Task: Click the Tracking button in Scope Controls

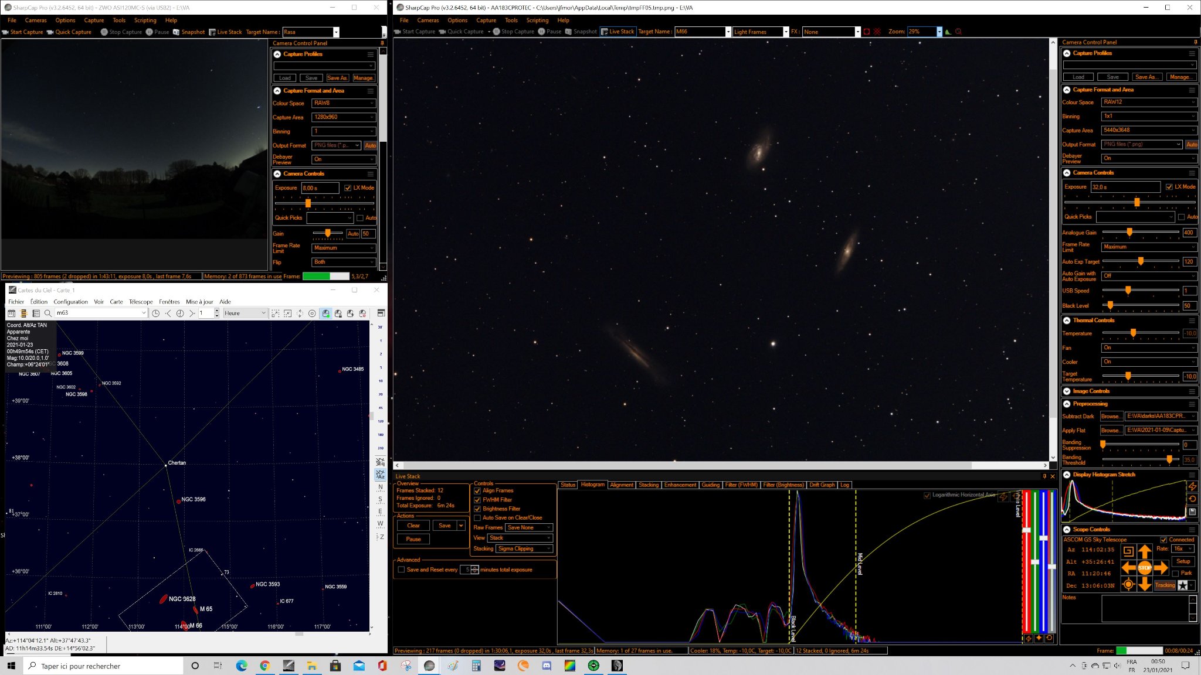Action: [x=1165, y=585]
